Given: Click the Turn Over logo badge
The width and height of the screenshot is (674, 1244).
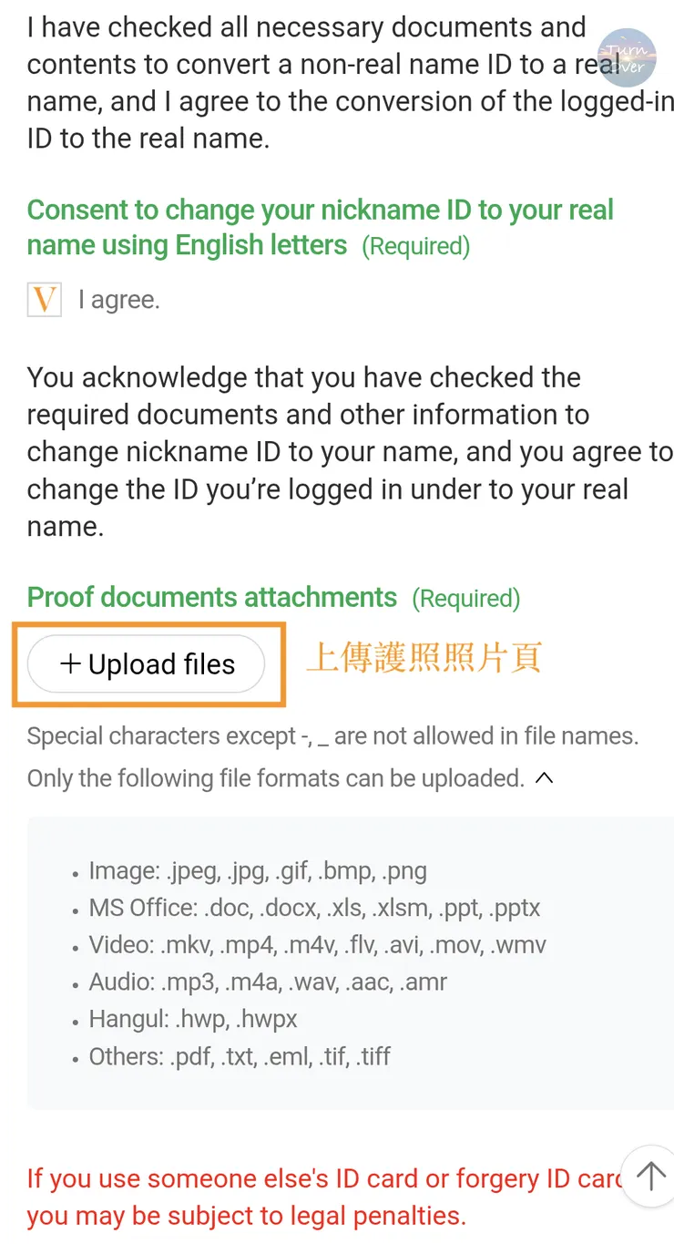Looking at the screenshot, I should coord(627,57).
